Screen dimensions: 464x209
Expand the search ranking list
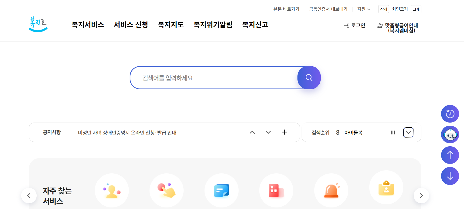408,132
